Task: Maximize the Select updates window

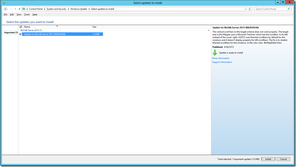Action: pos(283,2)
